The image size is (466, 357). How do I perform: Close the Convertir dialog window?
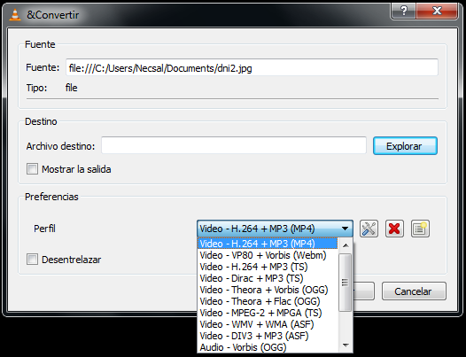(x=437, y=11)
